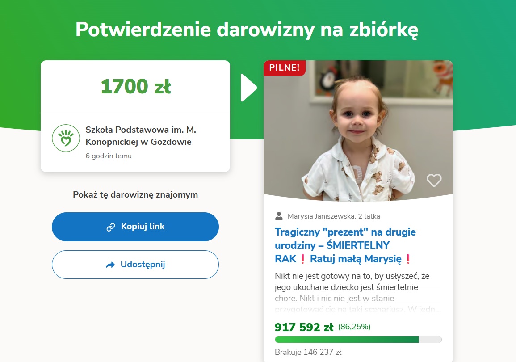
Task: Click the share arrow icon in Udostępnij
Action: pyautogui.click(x=110, y=265)
